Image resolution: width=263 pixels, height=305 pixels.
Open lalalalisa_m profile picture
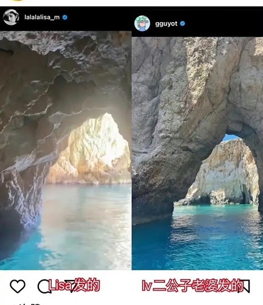point(11,17)
